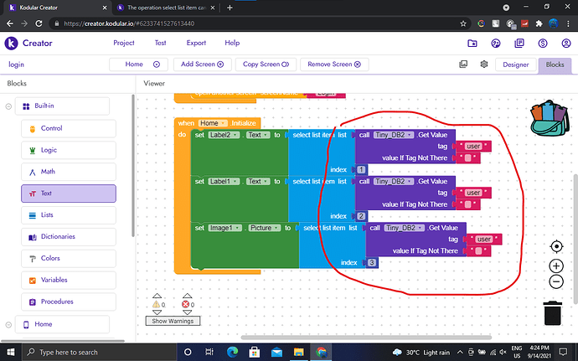Click the dollar sign icon in header
This screenshot has width=578, height=361.
[544, 43]
